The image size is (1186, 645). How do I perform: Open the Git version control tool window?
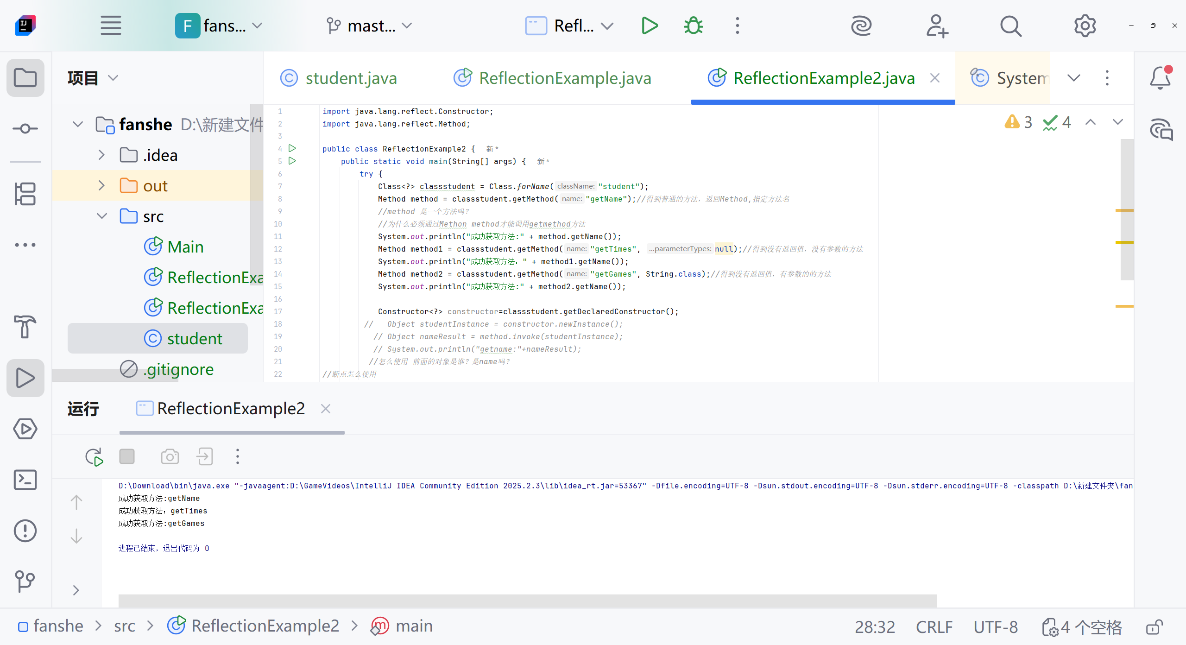tap(25, 581)
